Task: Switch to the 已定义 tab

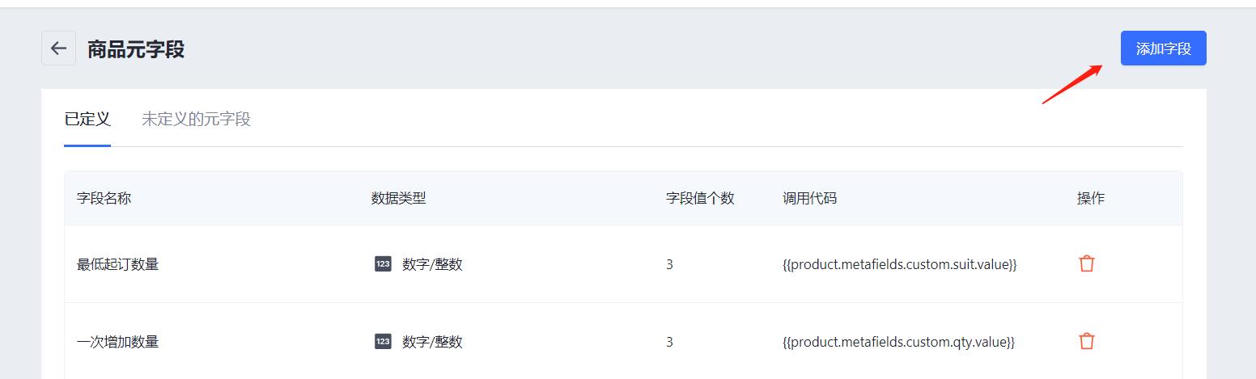Action: [87, 120]
